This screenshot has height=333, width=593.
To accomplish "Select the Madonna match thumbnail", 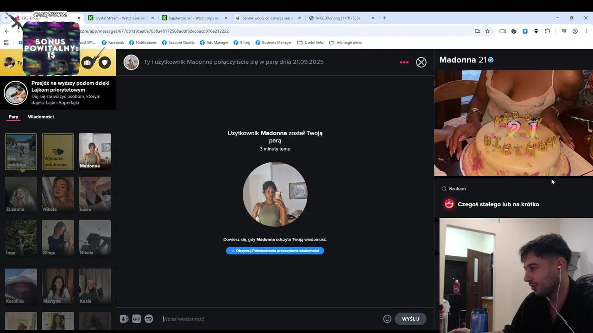I will [x=95, y=152].
